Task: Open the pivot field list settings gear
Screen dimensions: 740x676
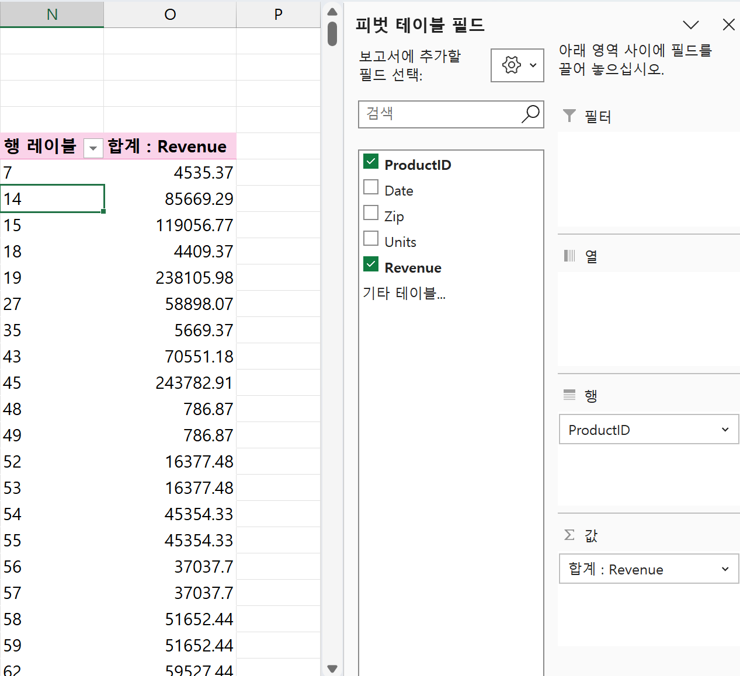Action: 512,65
